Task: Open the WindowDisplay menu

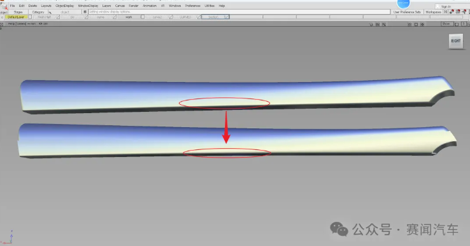Action: [x=88, y=6]
